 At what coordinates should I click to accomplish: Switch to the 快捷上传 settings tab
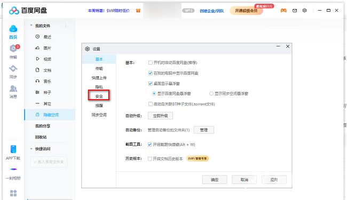(x=99, y=78)
